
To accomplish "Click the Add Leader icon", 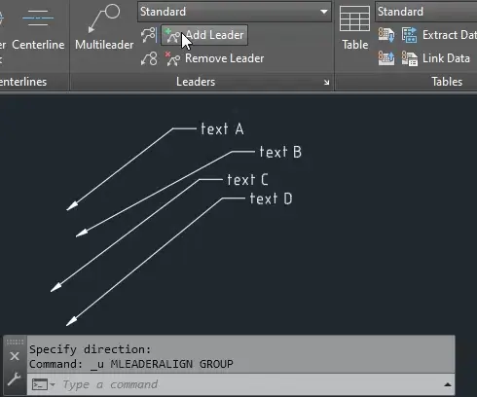I will (x=172, y=35).
